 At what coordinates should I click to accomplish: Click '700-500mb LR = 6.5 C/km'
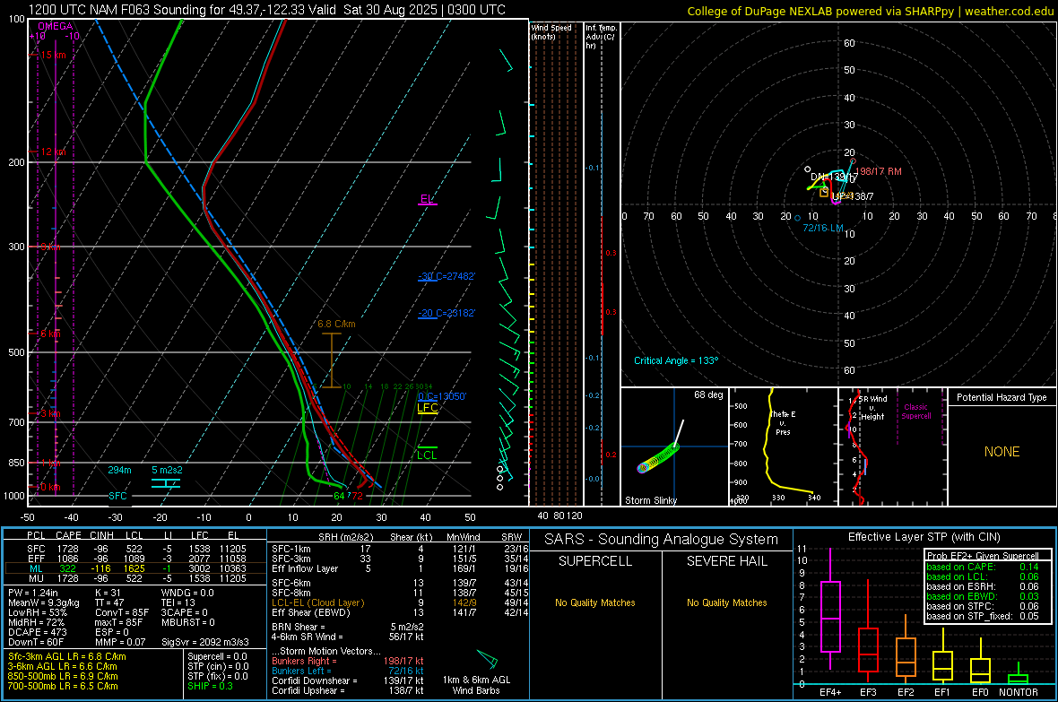point(63,686)
